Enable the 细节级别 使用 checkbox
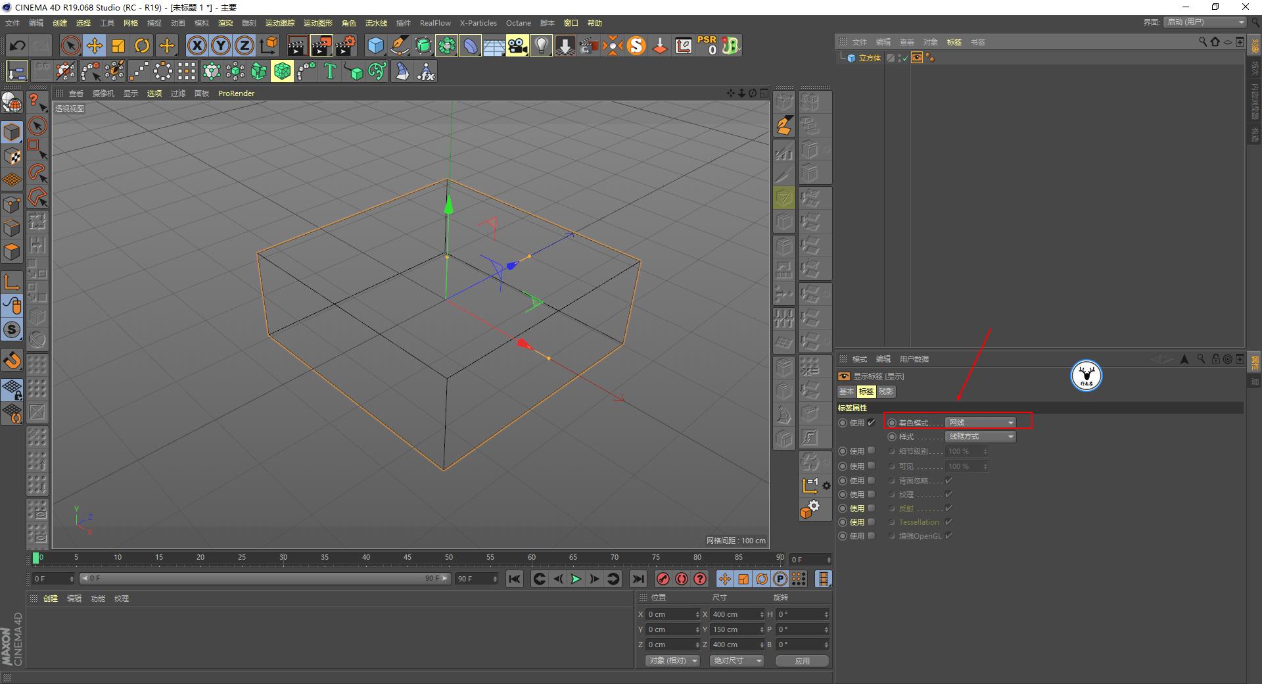Screen dimensions: 1262x684 point(872,451)
